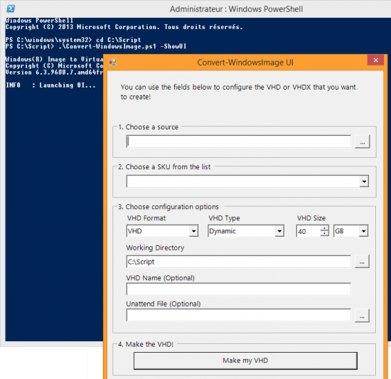Click the 'Unattend File (Optional)' label
Image resolution: width=391 pixels, height=379 pixels.
(x=164, y=304)
